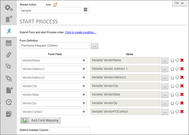The width and height of the screenshot is (189, 135).
Task: Click the Distinct Dataset Column input field
Action: [x=70, y=130]
